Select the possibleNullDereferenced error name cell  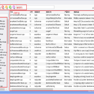click(x=54, y=80)
